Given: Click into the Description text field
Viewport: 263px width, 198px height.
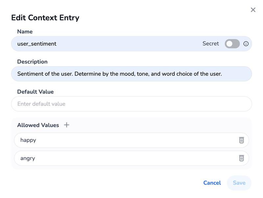Looking at the screenshot, I should [x=131, y=74].
